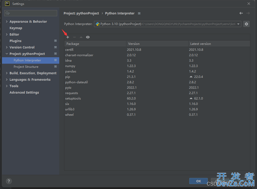Focus the settings search field
Screen dimensions: 257x189
[31, 13]
